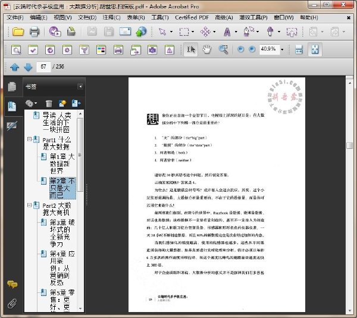Click the document vertical scrollbar thumb
Viewport: 357px width, 318px height.
click(x=349, y=145)
